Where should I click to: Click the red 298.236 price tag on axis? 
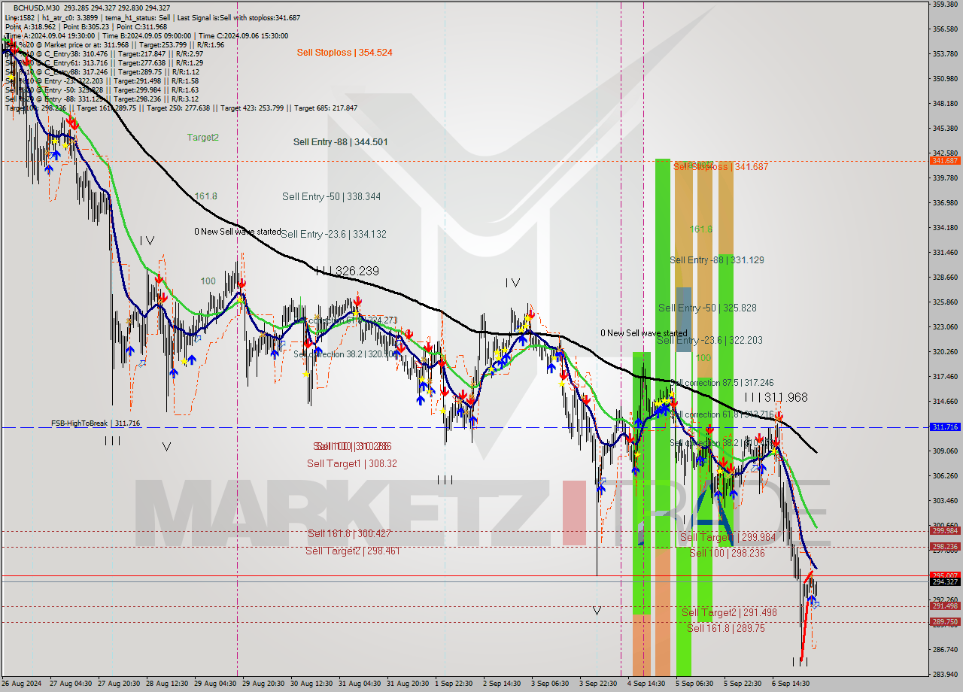coord(945,547)
